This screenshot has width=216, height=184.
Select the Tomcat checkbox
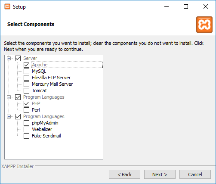click(26, 90)
